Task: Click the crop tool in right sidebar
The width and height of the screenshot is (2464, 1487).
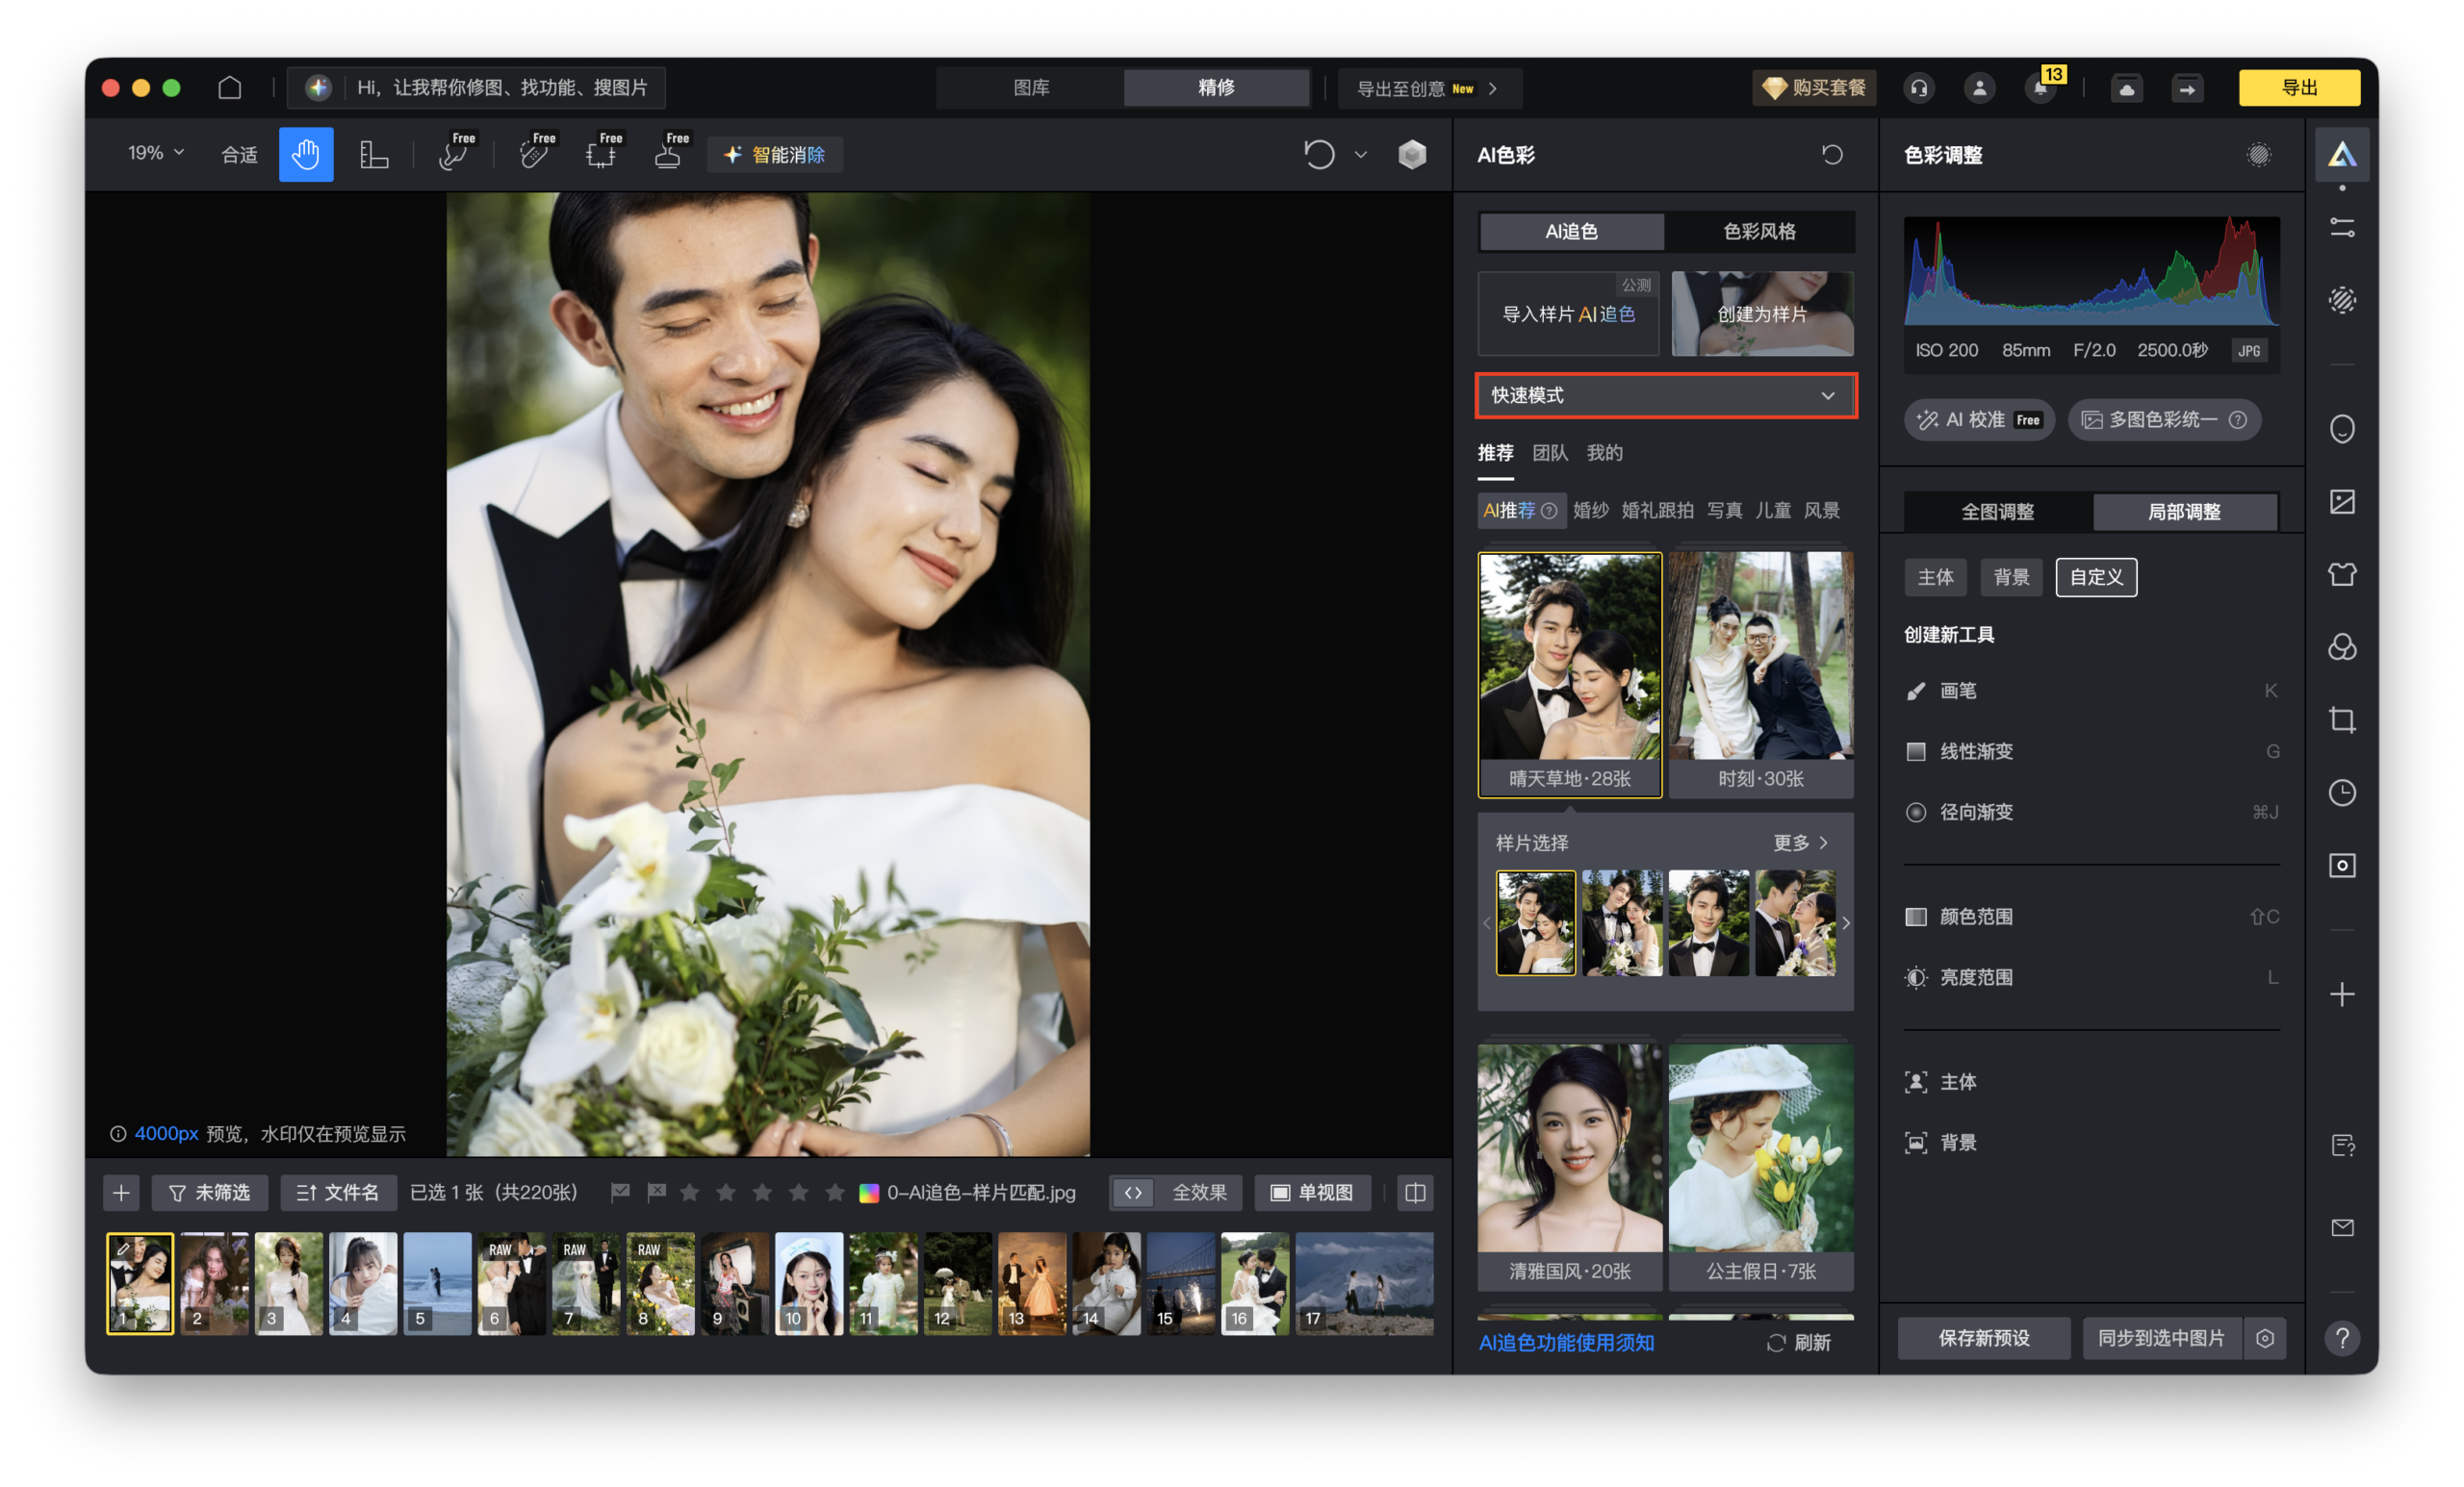Action: click(2341, 719)
